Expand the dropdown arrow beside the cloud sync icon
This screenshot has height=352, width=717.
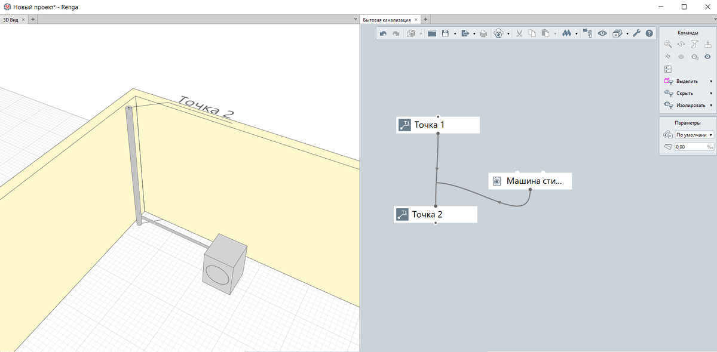pos(508,34)
